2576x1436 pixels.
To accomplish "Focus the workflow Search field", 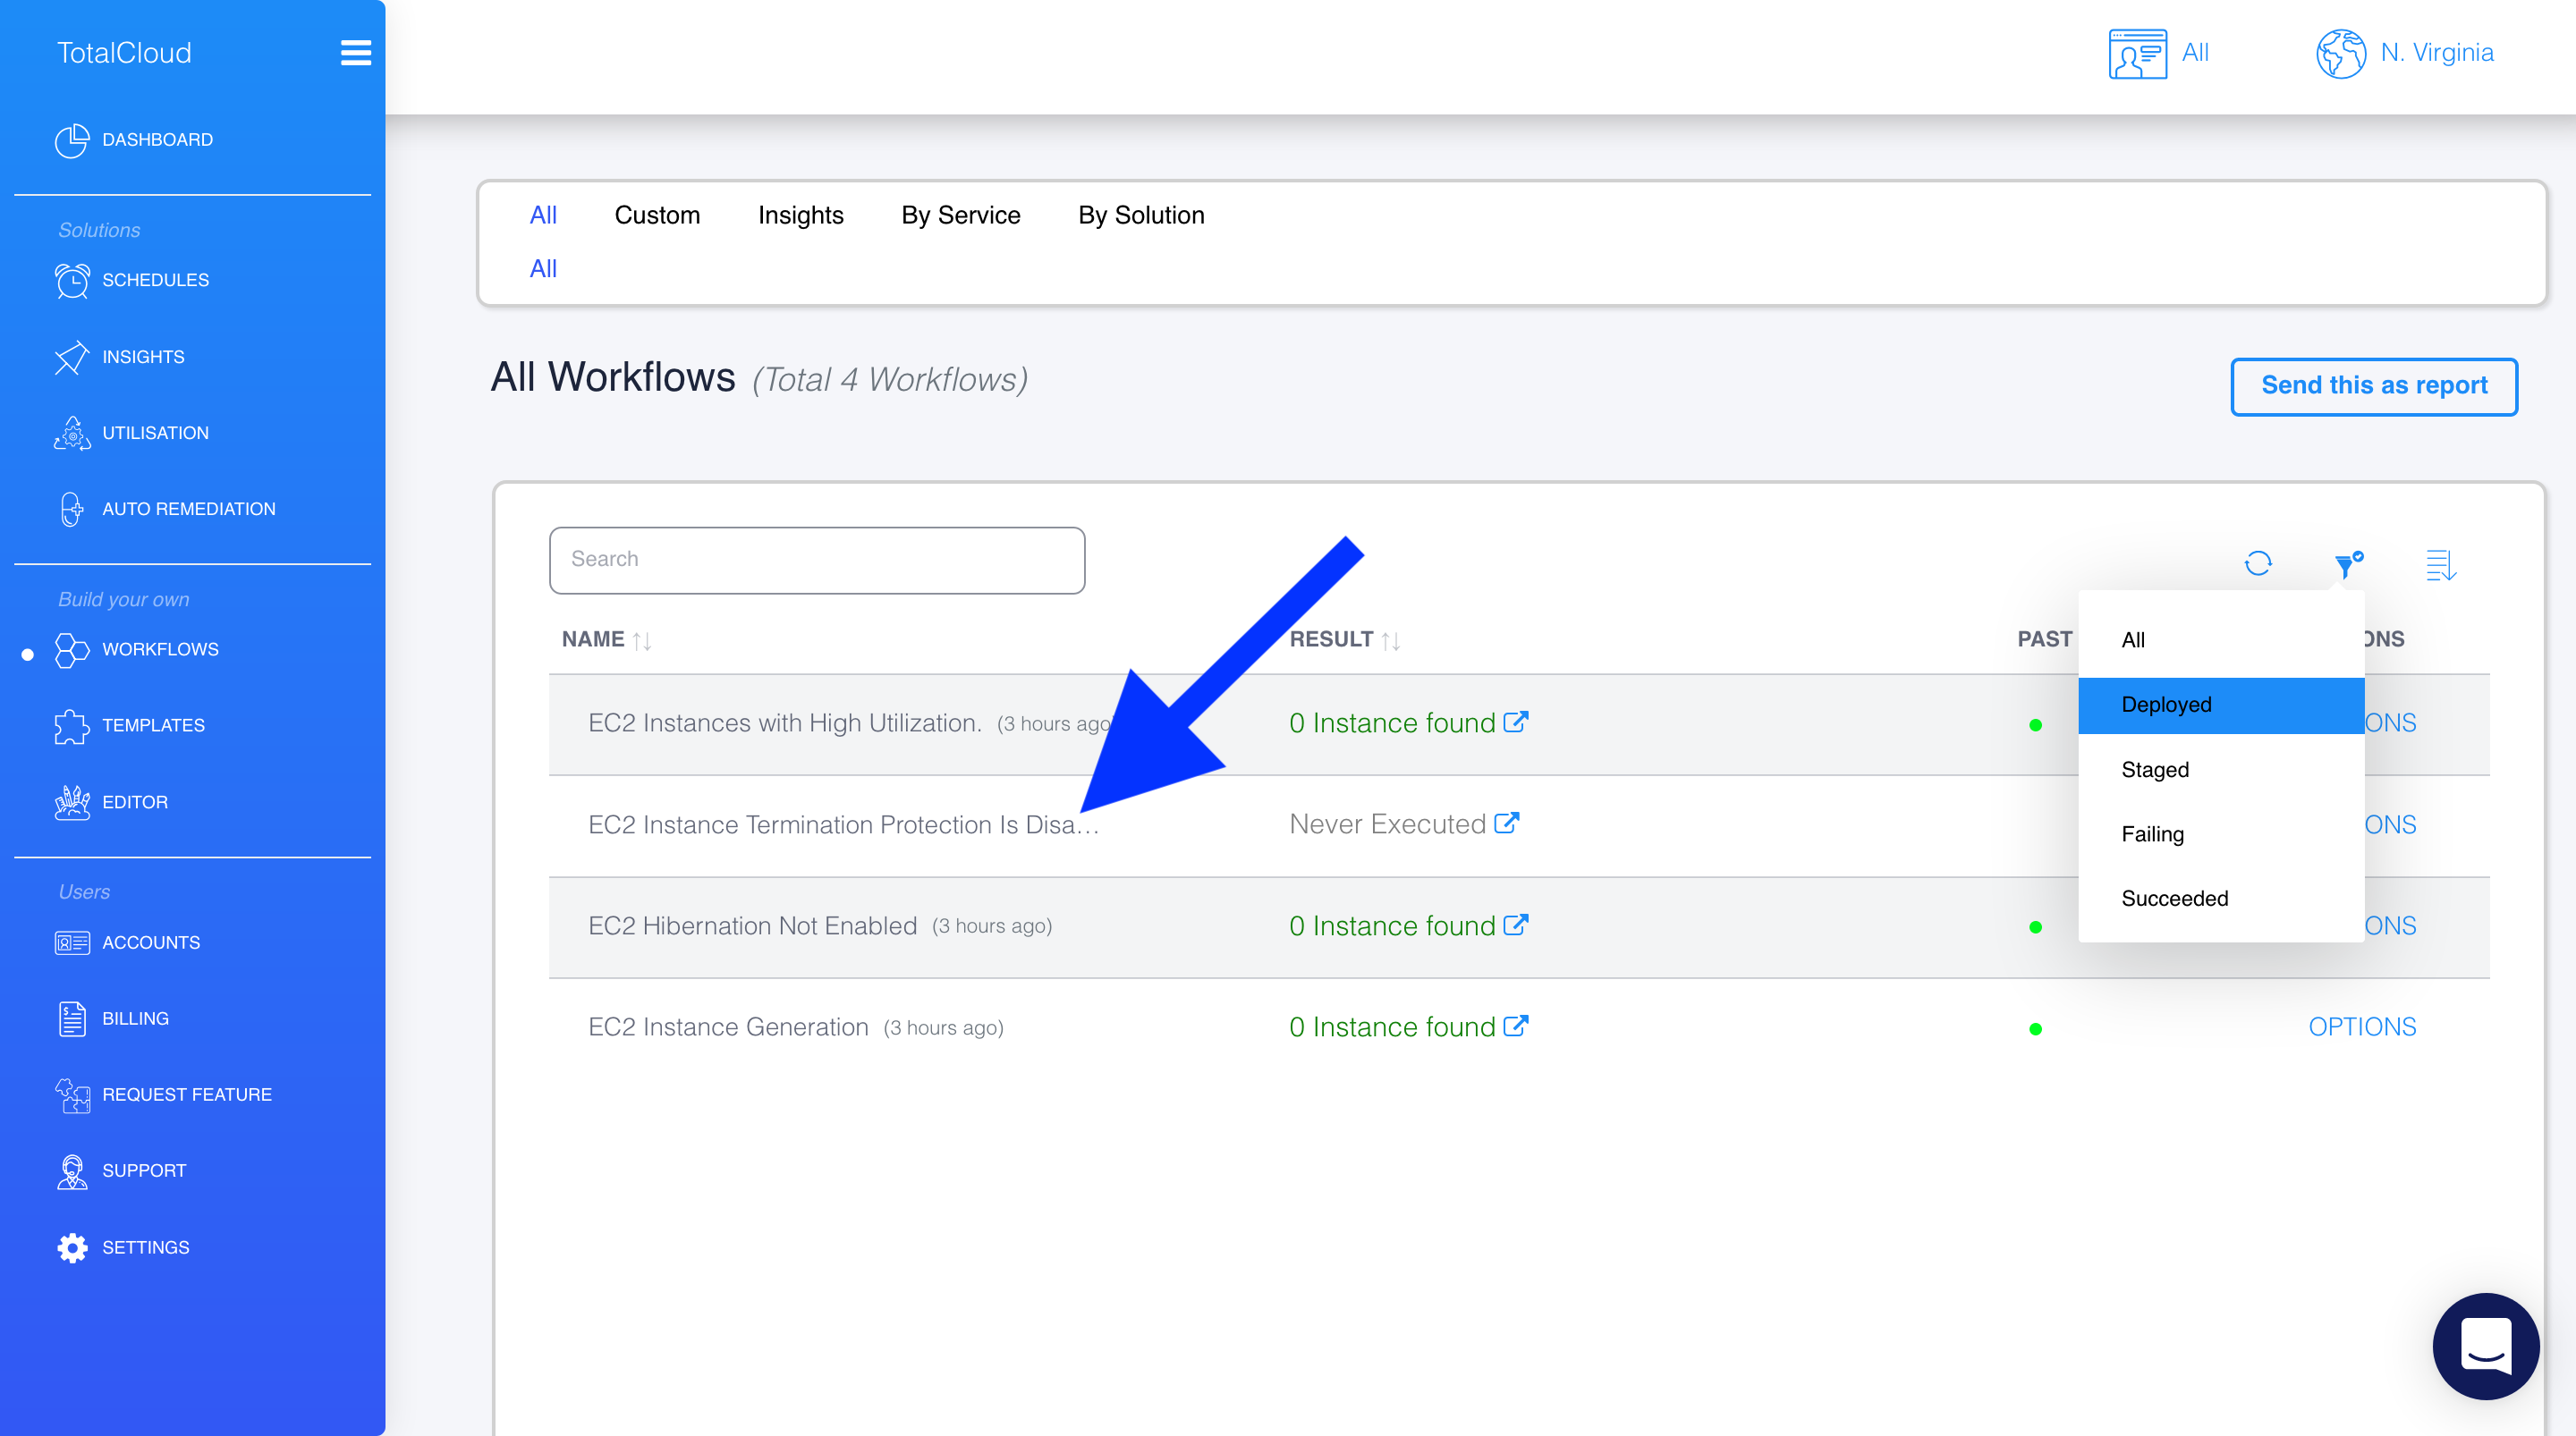I will [817, 560].
